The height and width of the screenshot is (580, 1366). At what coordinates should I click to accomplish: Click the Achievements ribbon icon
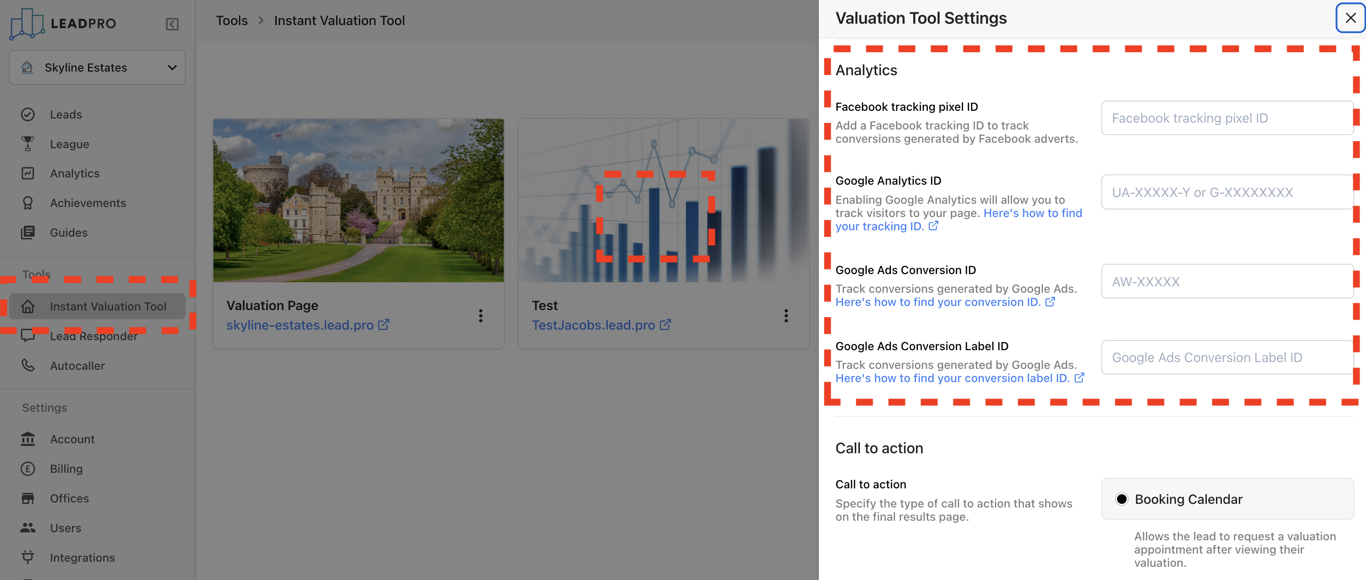[x=27, y=203]
